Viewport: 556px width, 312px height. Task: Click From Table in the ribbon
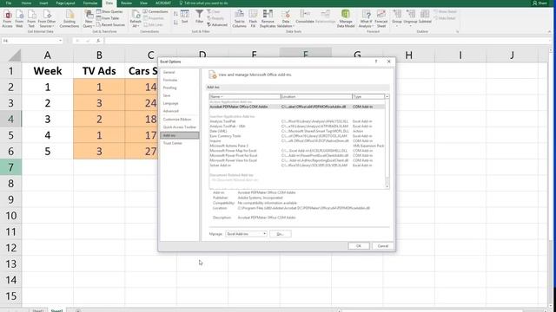coord(108,18)
